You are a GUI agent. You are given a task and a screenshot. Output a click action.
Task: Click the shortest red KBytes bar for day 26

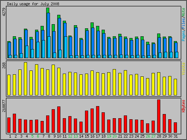tap(148, 128)
